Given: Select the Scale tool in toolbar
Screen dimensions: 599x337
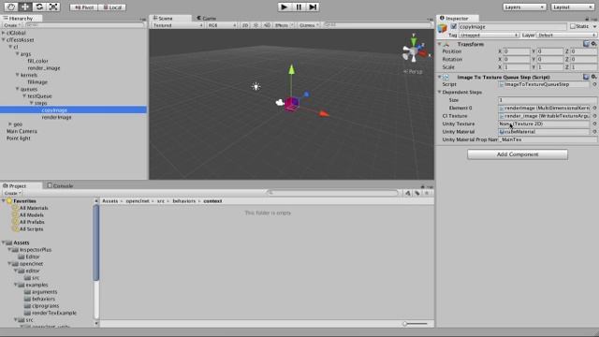Looking at the screenshot, I should (x=53, y=7).
